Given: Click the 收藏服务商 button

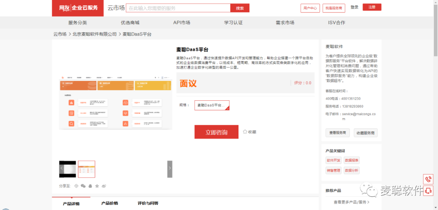Looking at the screenshot, I should click(365, 133).
